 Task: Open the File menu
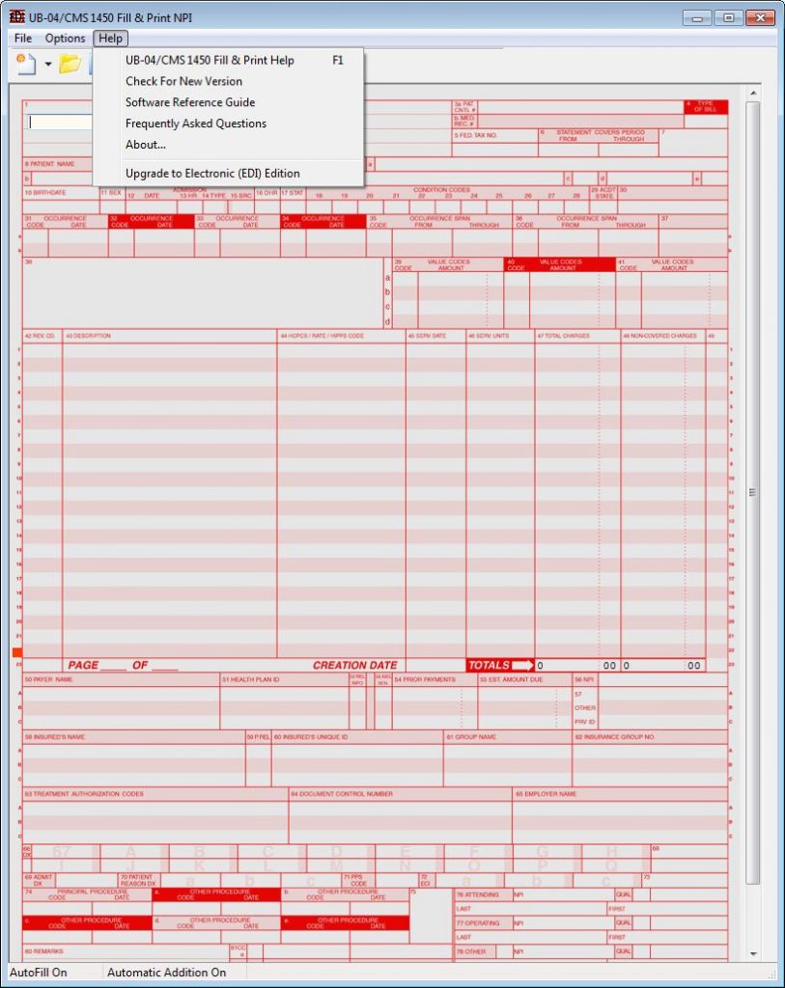23,39
